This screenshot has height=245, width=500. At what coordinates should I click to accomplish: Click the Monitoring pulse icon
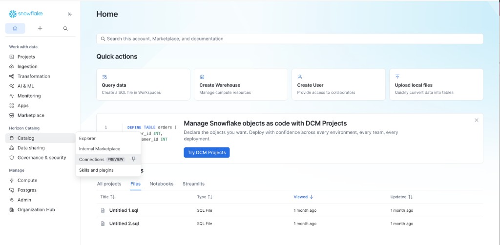[12, 96]
